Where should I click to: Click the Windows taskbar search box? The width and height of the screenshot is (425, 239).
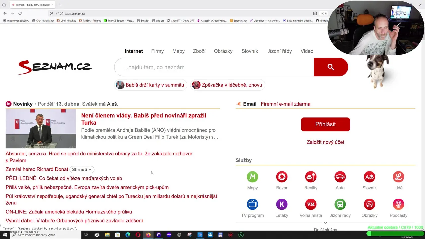pyautogui.click(x=46, y=235)
